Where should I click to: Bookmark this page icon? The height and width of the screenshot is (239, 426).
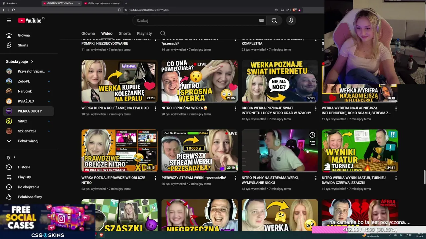click(119, 10)
